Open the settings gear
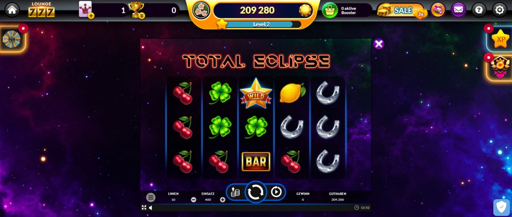Image resolution: width=512 pixels, height=217 pixels. [x=500, y=10]
